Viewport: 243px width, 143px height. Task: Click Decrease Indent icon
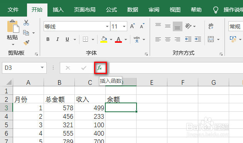pyautogui.click(x=188, y=39)
